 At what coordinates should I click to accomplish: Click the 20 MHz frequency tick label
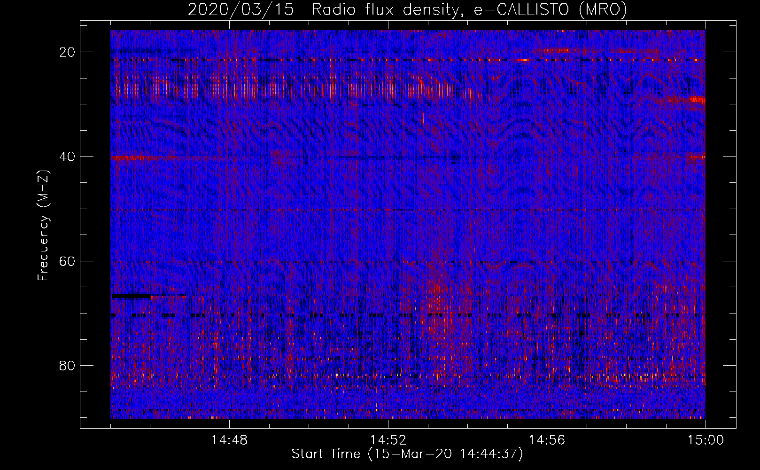click(68, 52)
